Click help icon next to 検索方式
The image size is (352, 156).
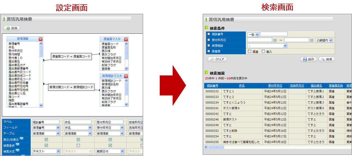[x=17, y=151]
